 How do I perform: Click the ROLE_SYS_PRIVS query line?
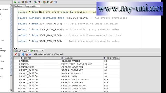coord(69,35)
